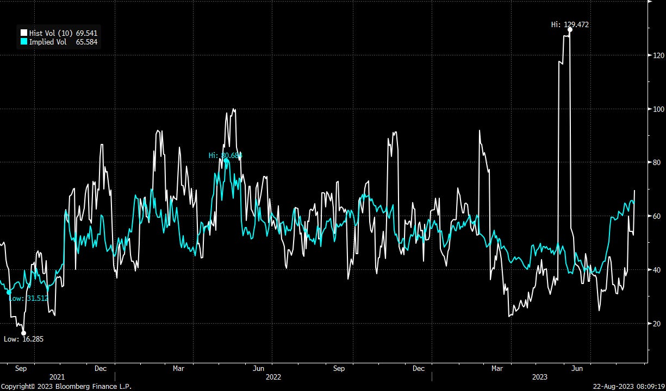Click the white marker dot at the 16.285 low
Image resolution: width=666 pixels, height=391 pixels.
[23, 333]
